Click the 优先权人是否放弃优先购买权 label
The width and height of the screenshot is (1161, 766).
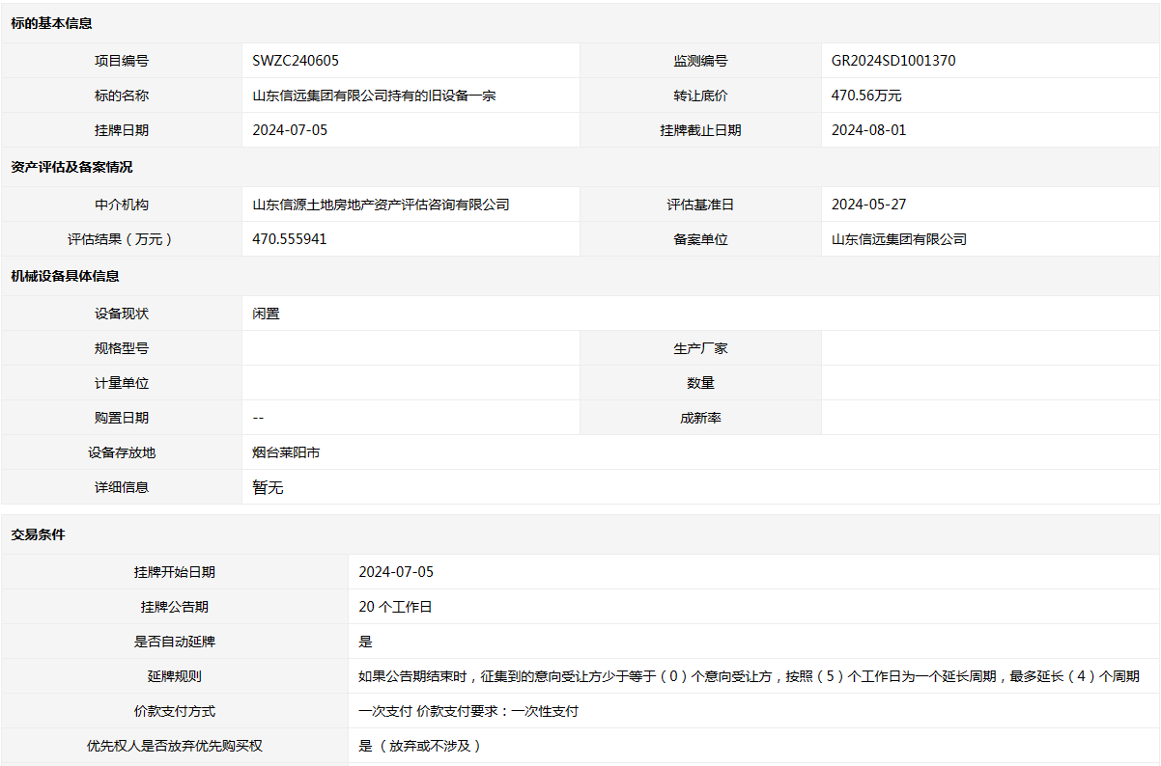click(x=175, y=746)
